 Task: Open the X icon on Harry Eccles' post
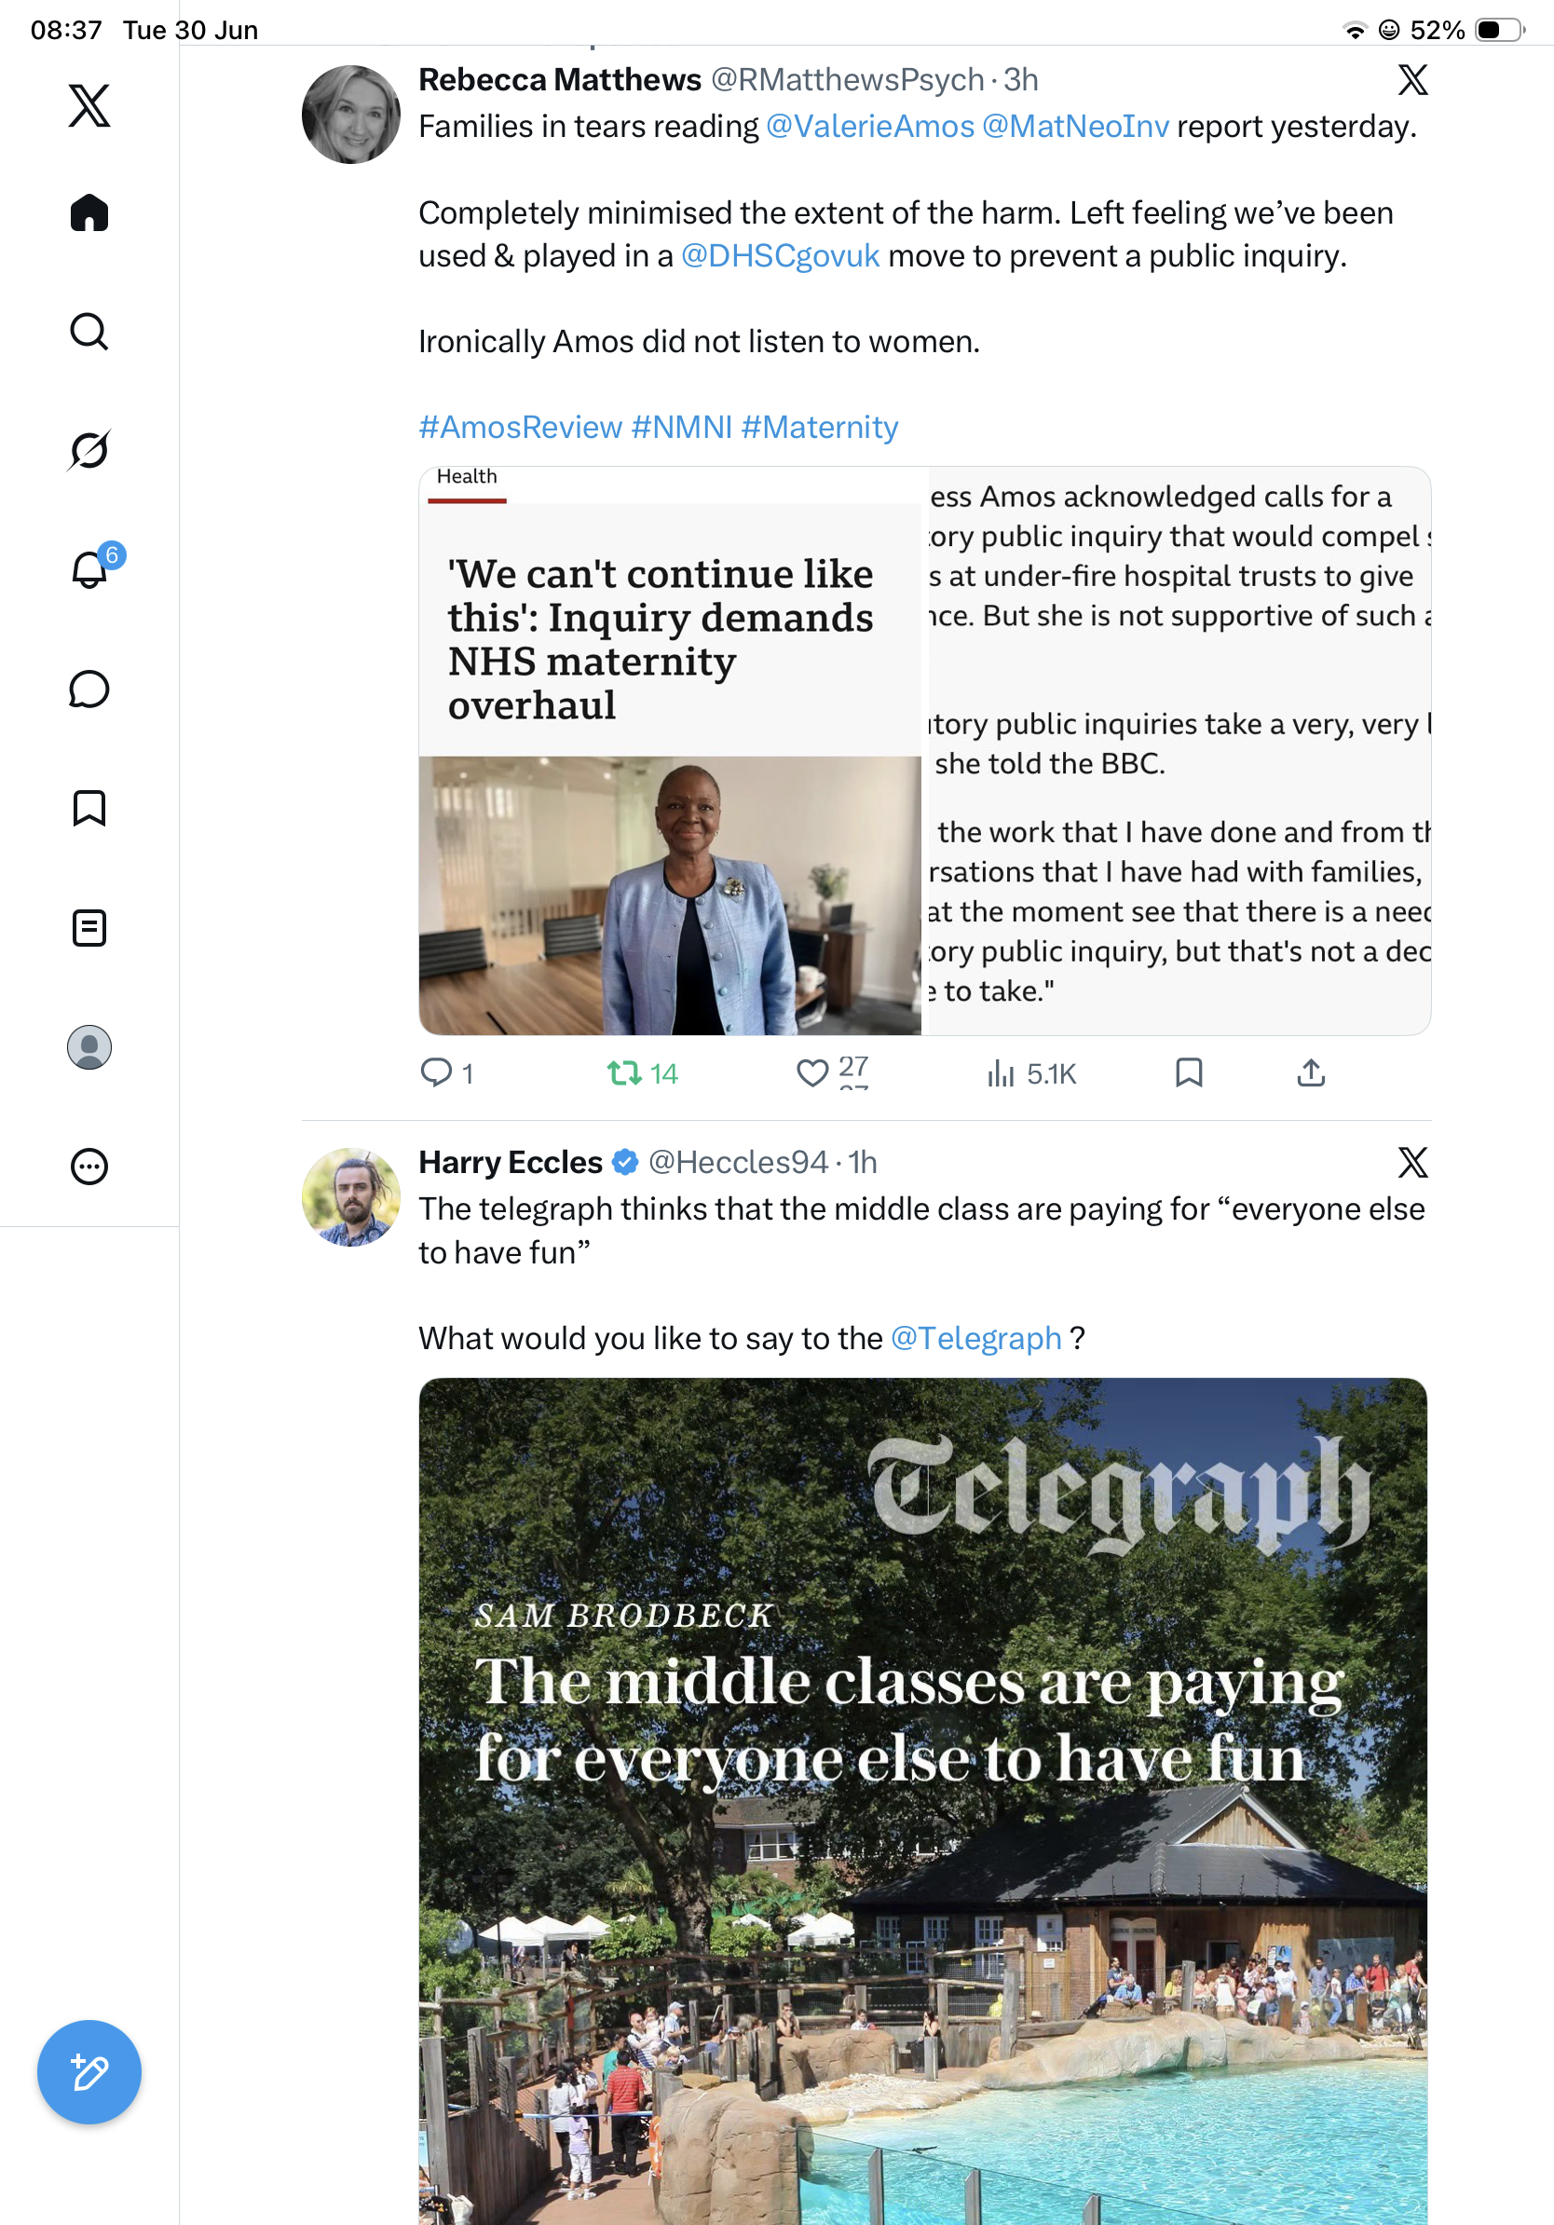click(1412, 1162)
